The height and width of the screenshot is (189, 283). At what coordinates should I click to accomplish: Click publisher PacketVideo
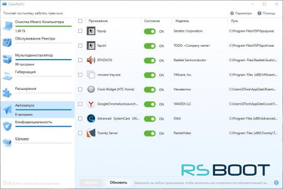pyautogui.click(x=182, y=133)
